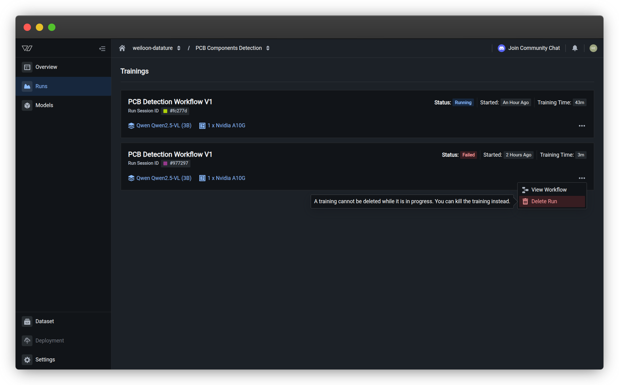
Task: Click 1 x Nvidia A10G in the Failed run
Action: 226,178
